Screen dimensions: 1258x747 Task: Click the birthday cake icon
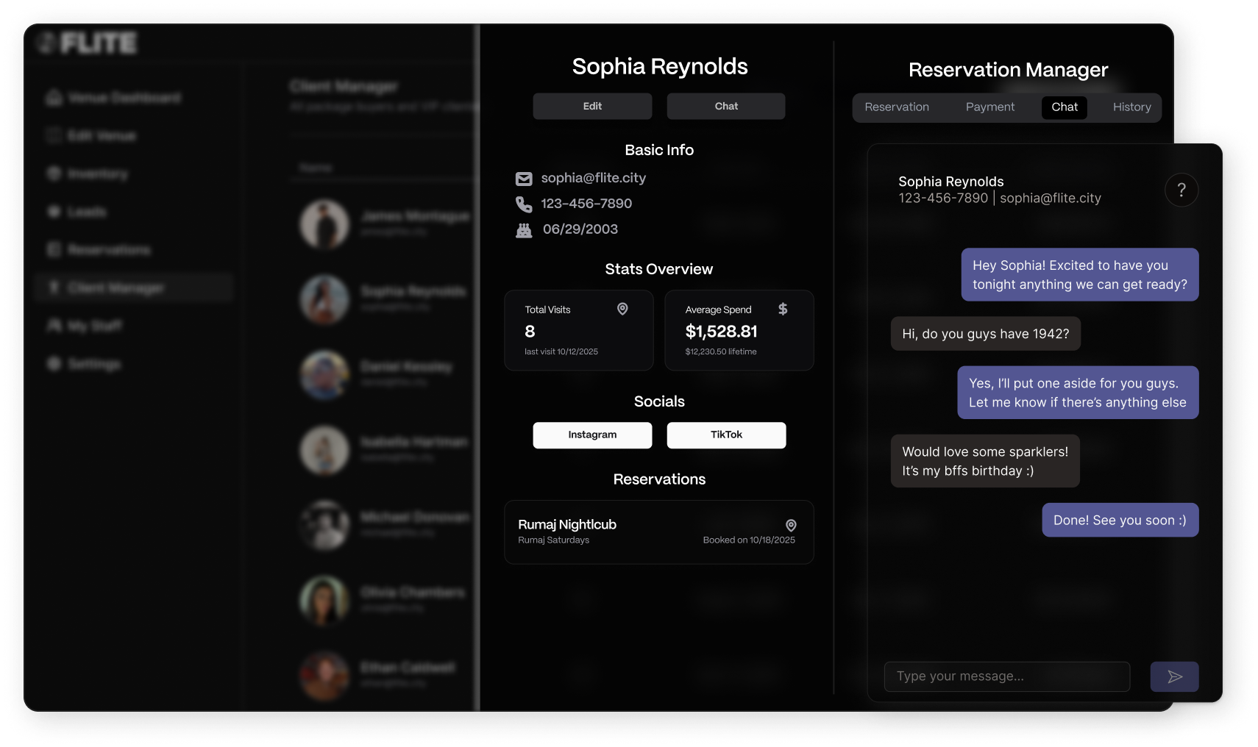tap(524, 230)
